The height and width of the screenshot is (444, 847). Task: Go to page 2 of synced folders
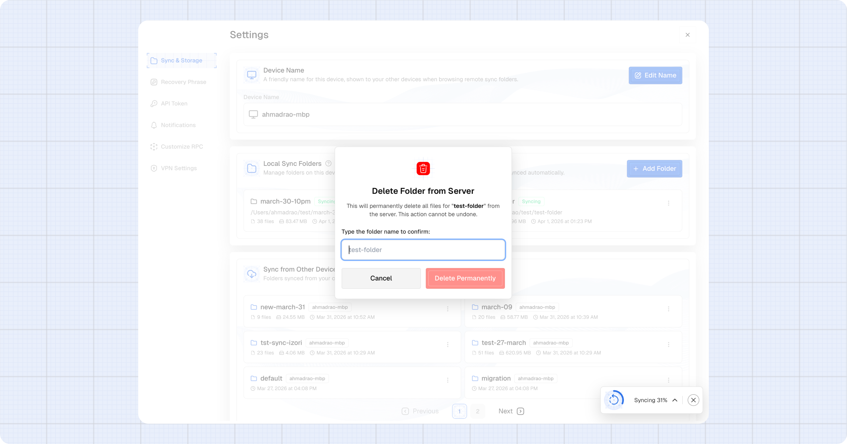(x=477, y=411)
